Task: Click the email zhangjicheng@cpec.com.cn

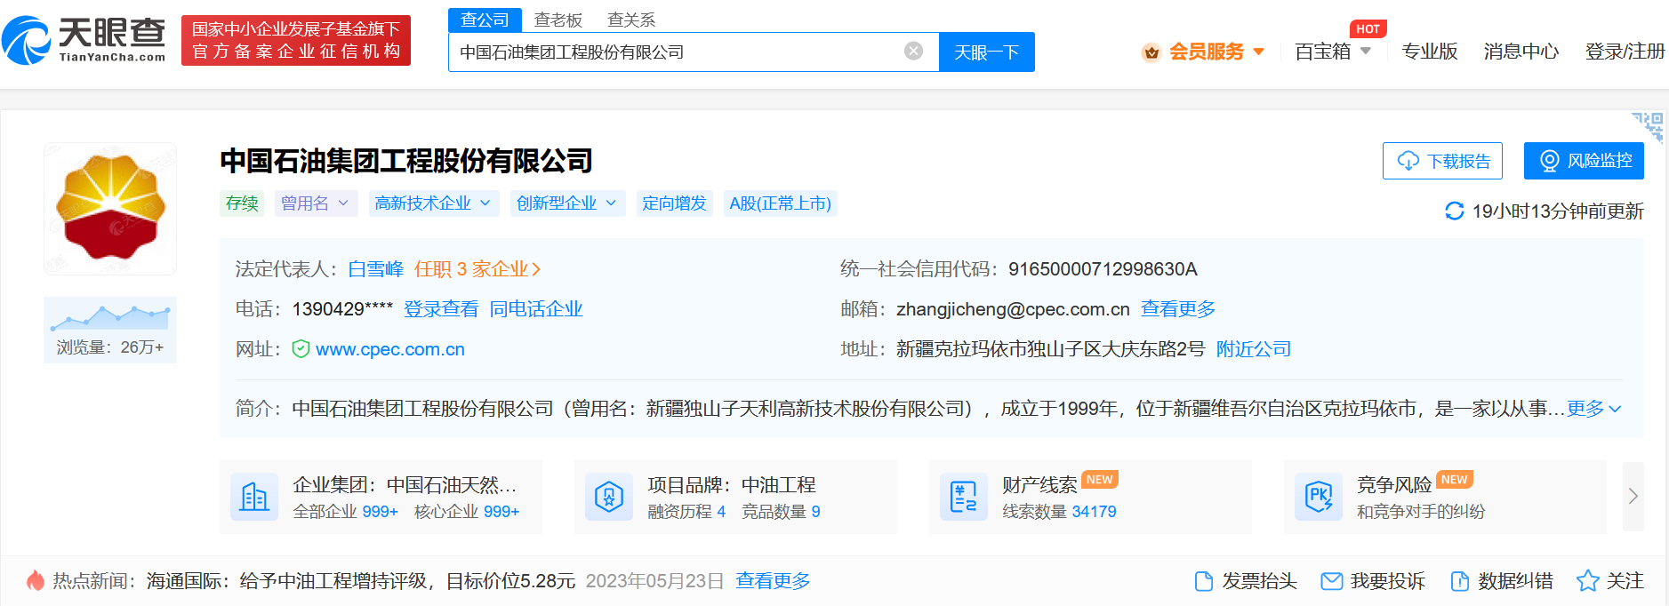Action: (1013, 309)
